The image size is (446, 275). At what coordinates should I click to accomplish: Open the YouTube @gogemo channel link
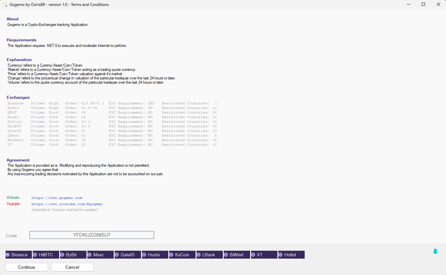[67, 204]
